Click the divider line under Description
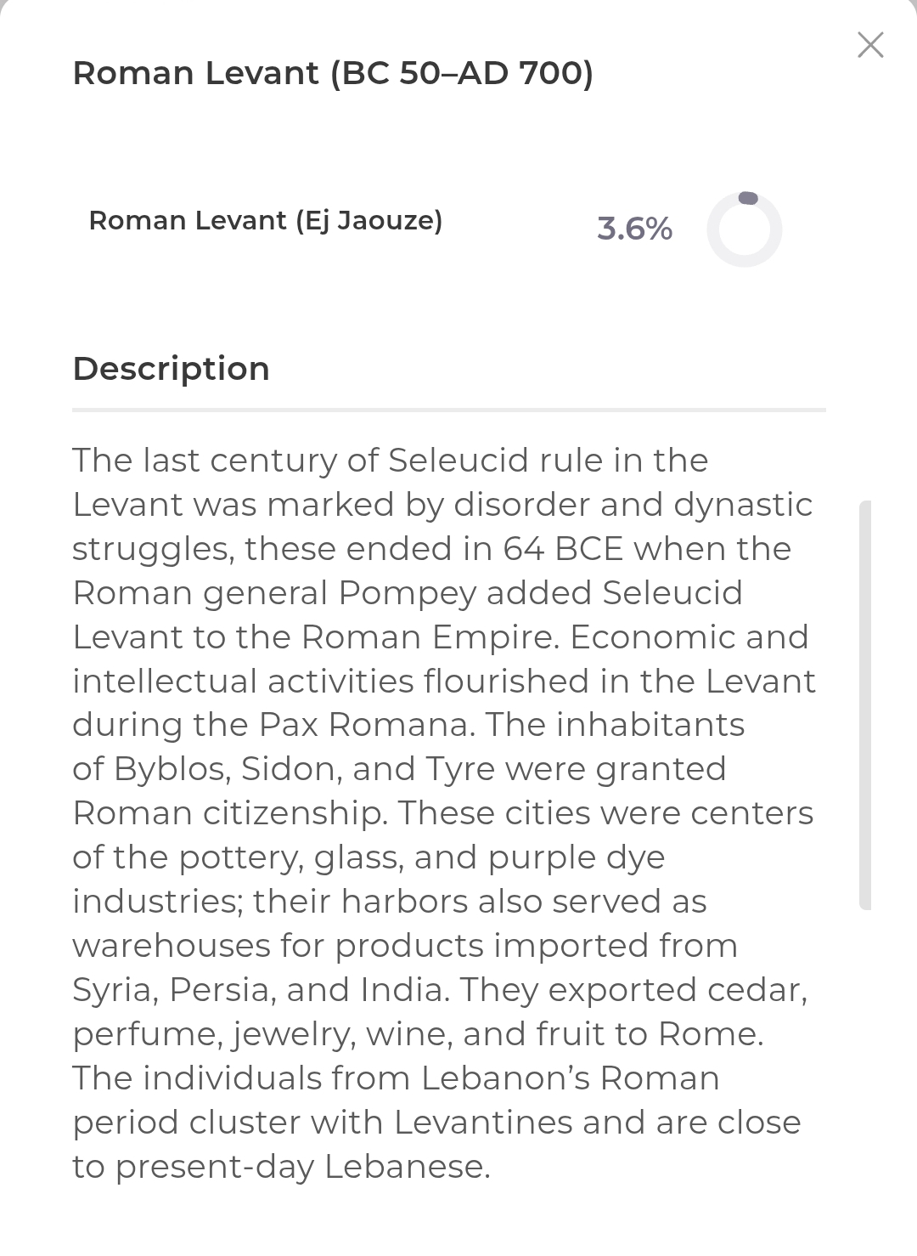The height and width of the screenshot is (1256, 917). click(x=448, y=410)
